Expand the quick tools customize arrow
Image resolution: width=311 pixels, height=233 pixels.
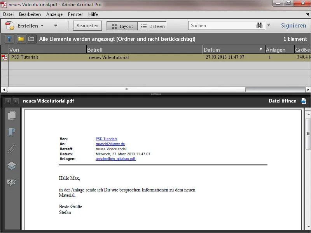pyautogui.click(x=56, y=26)
